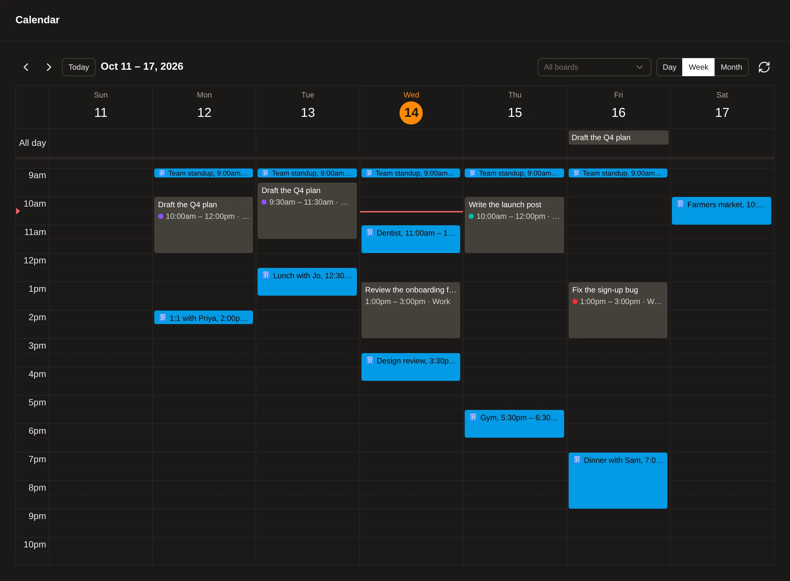Open the 1:1 with Priya event
The image size is (790, 581).
(204, 318)
